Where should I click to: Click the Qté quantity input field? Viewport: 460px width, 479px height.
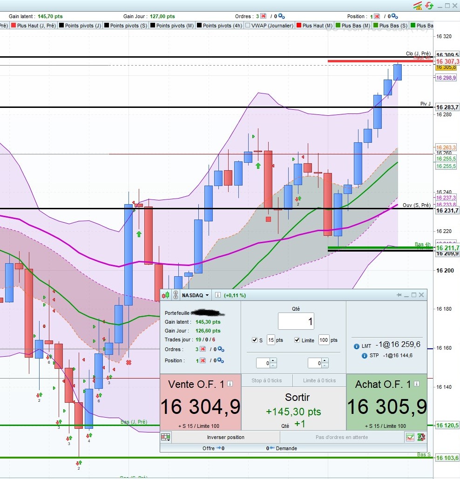[296, 321]
